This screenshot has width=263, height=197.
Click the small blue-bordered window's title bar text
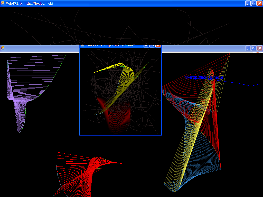[109, 46]
